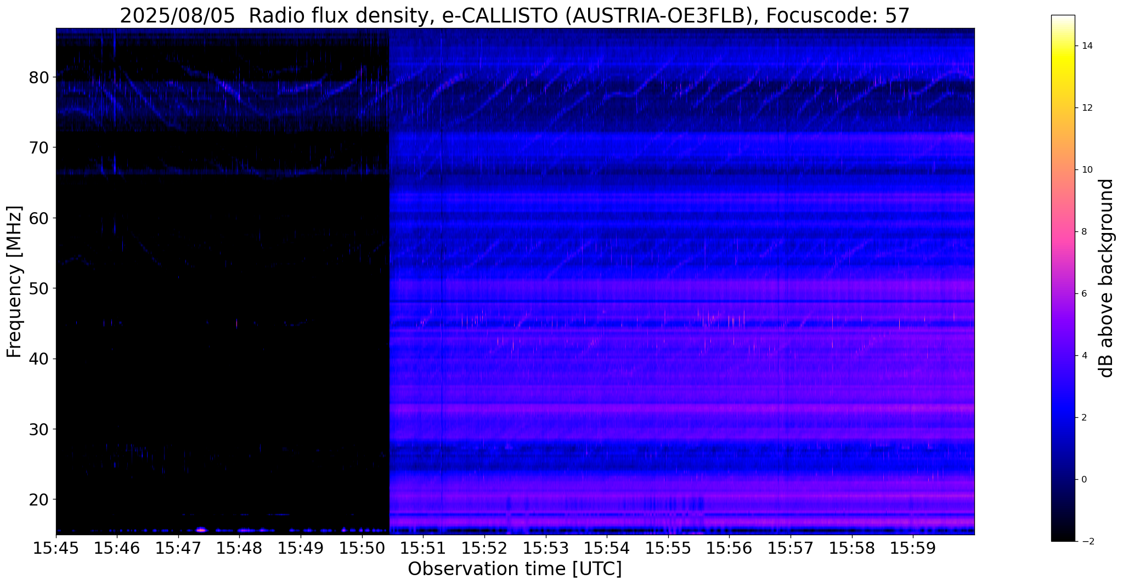Click the 'dB above background' colorbar label
Image resolution: width=1123 pixels, height=585 pixels.
[x=1106, y=278]
